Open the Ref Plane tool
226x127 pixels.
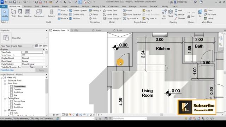(210, 14)
